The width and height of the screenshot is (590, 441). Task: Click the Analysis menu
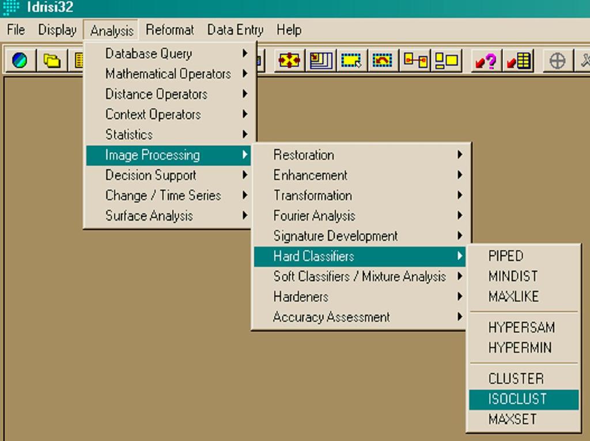[111, 30]
